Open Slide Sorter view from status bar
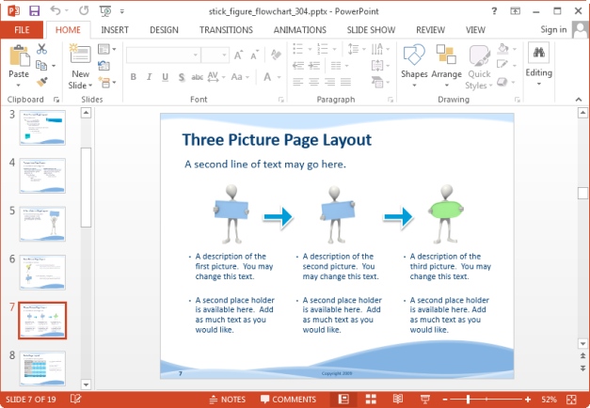The height and width of the screenshot is (408, 590). 369,400
